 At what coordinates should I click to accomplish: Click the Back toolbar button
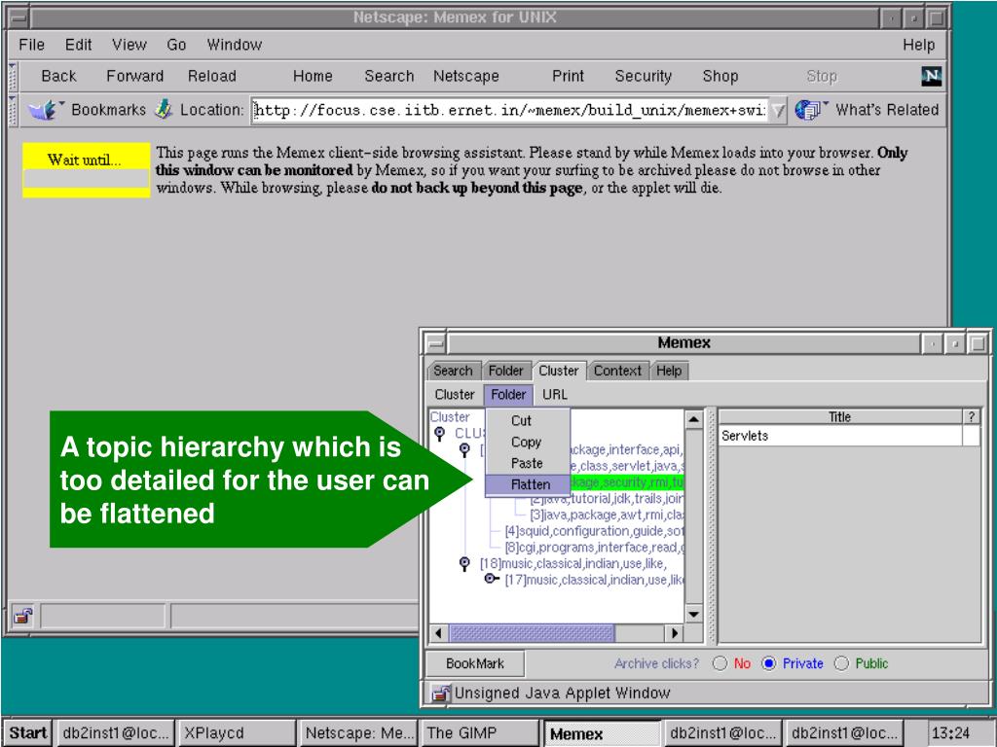pyautogui.click(x=58, y=76)
